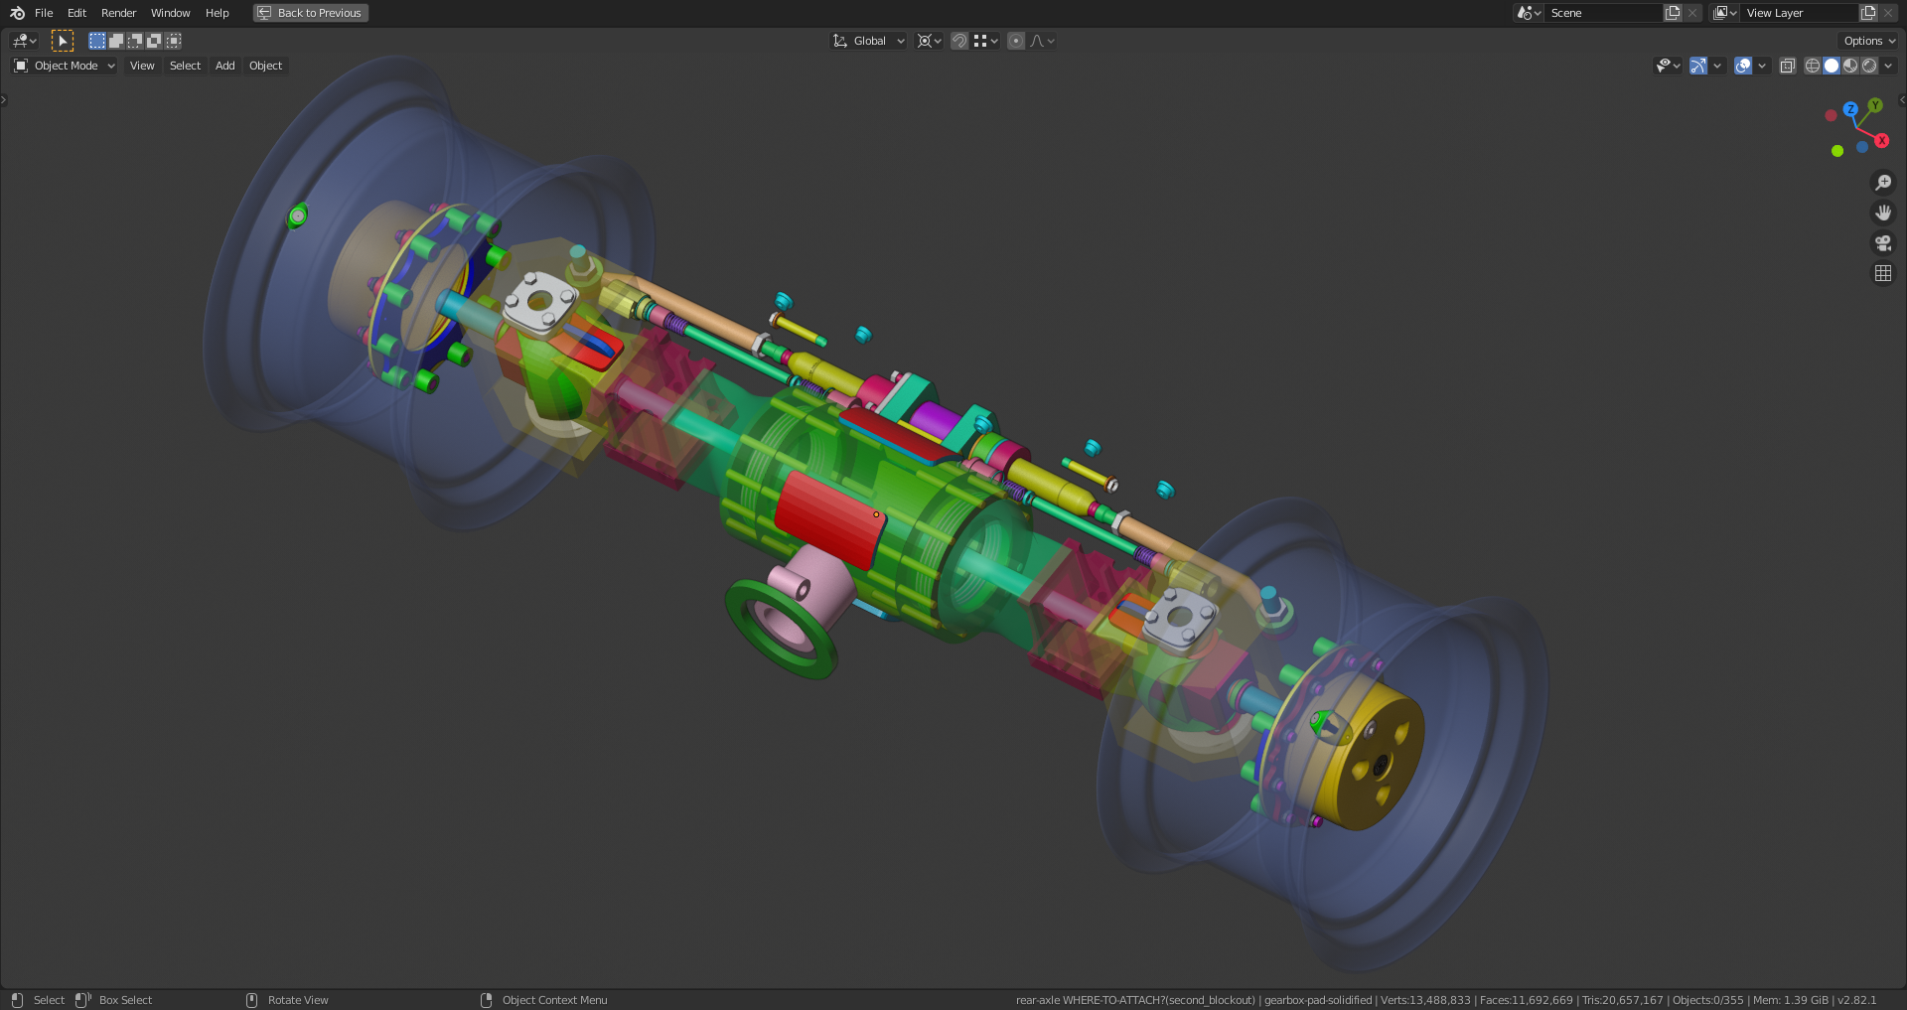
Task: Toggle proportional editing
Action: (1016, 41)
